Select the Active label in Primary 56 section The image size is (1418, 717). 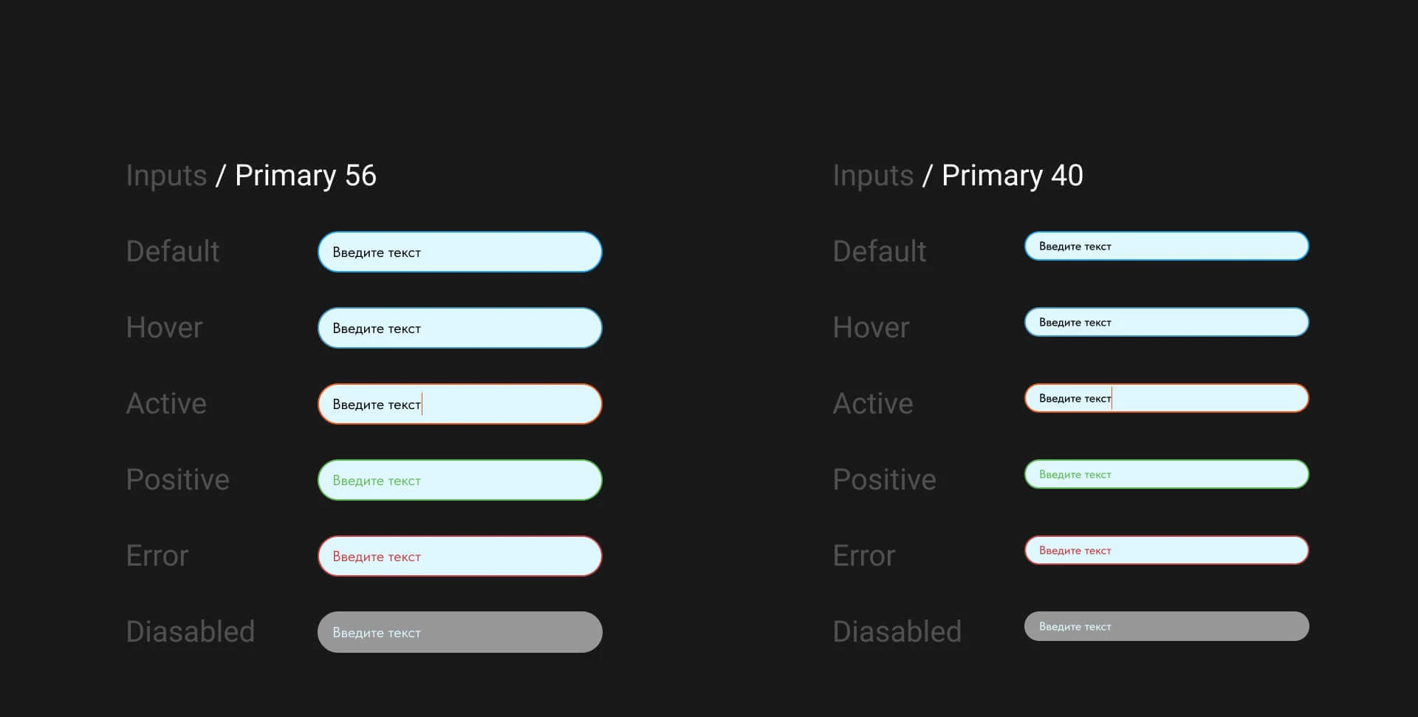click(x=166, y=404)
